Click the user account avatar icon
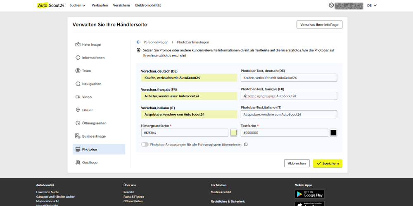 click(331, 5)
